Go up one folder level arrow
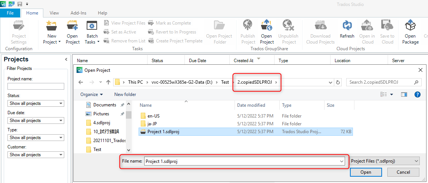This screenshot has height=183, width=428. click(x=108, y=82)
